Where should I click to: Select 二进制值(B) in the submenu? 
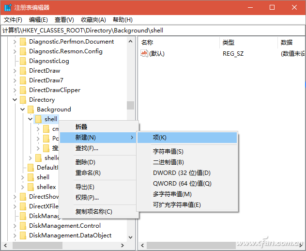click(187, 162)
